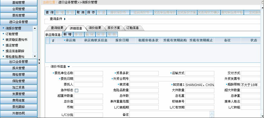Click the double-chevron icon in carrier table header

[x=53, y=41]
